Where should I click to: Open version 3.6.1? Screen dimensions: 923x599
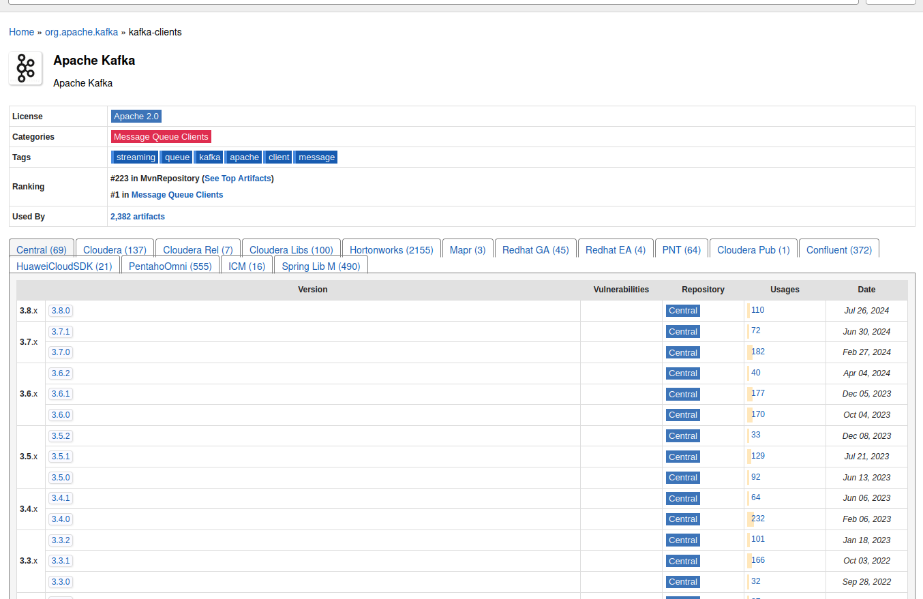[x=61, y=394]
